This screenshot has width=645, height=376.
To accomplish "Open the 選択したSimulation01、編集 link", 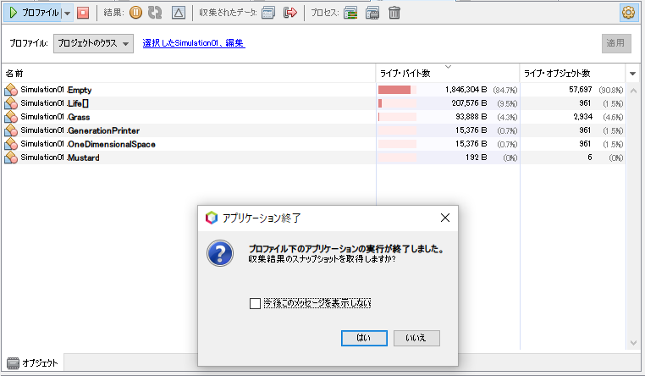I will tap(194, 43).
